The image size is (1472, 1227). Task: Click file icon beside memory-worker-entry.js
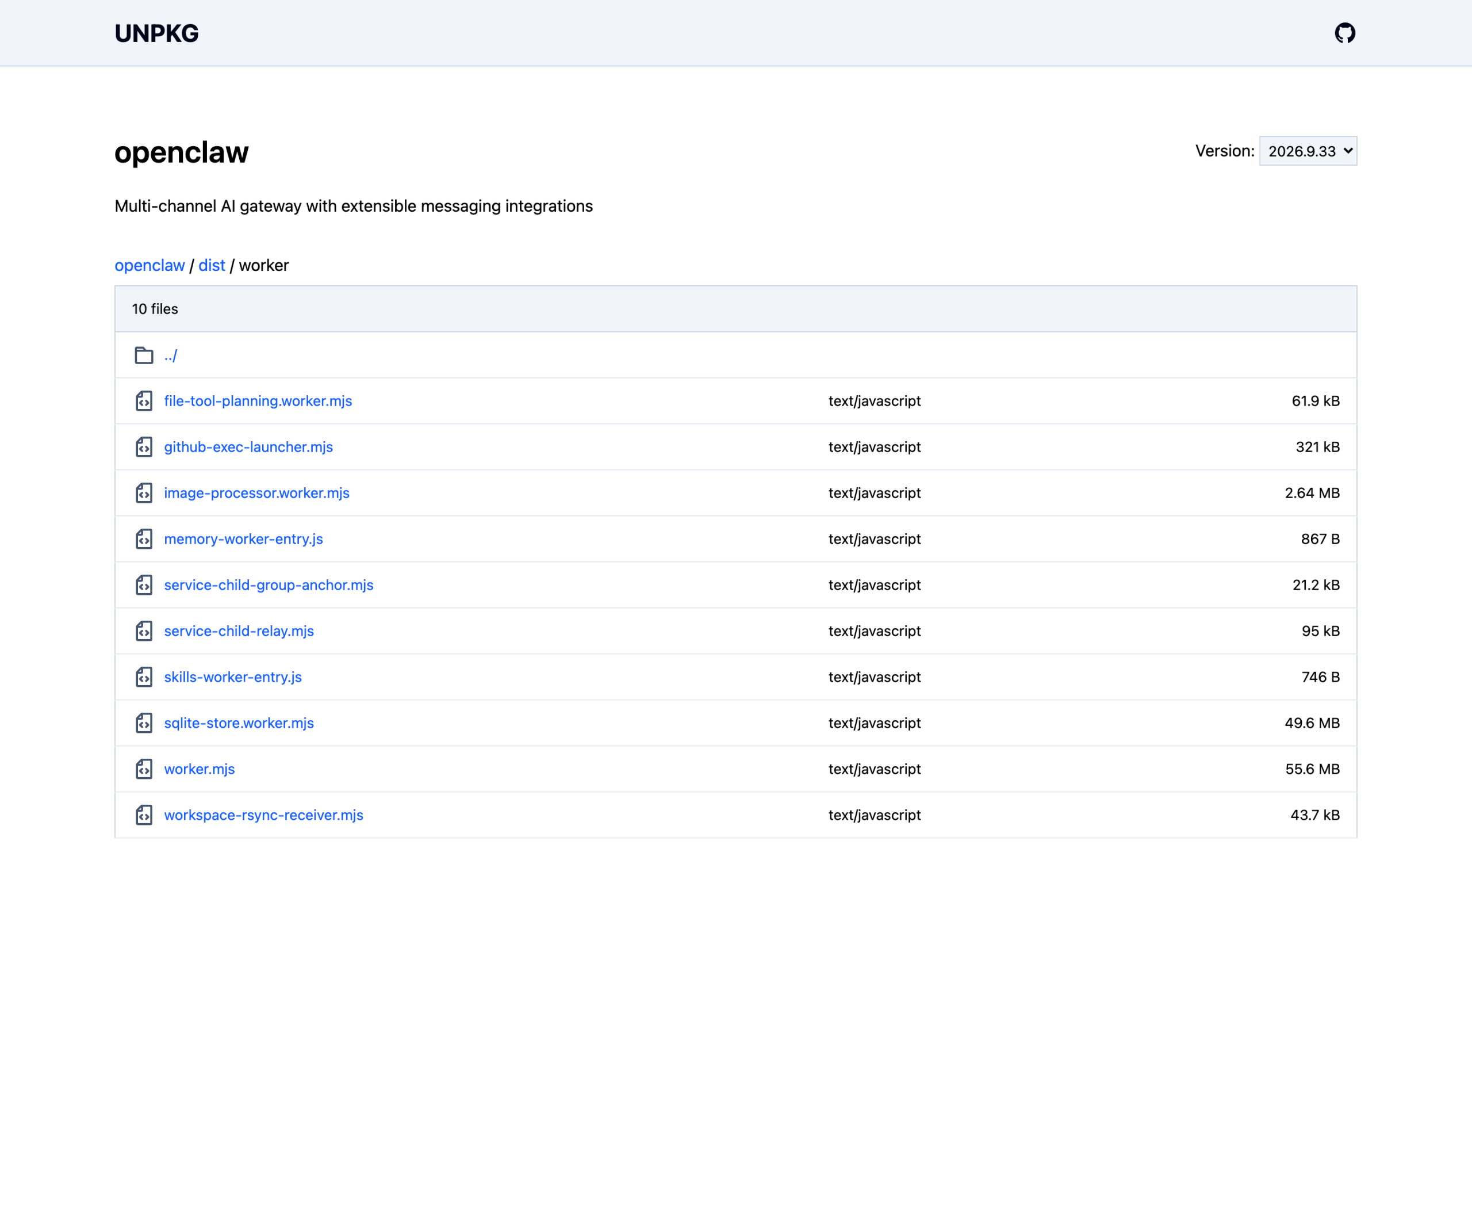[144, 539]
